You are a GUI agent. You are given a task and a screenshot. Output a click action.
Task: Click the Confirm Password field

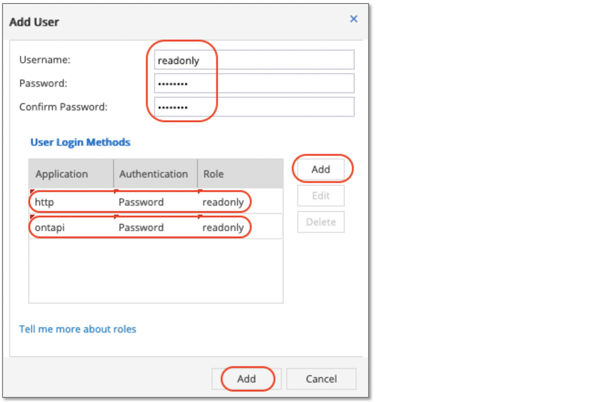point(256,106)
